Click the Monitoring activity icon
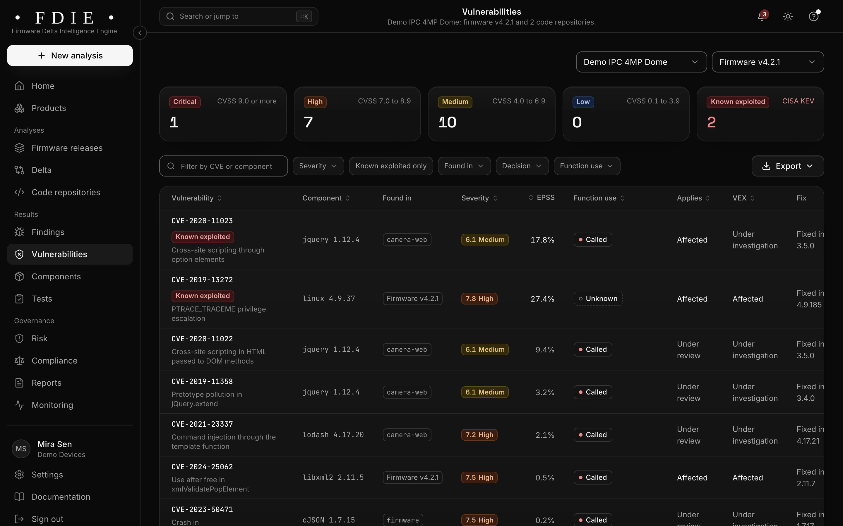Image resolution: width=843 pixels, height=526 pixels. [x=20, y=405]
